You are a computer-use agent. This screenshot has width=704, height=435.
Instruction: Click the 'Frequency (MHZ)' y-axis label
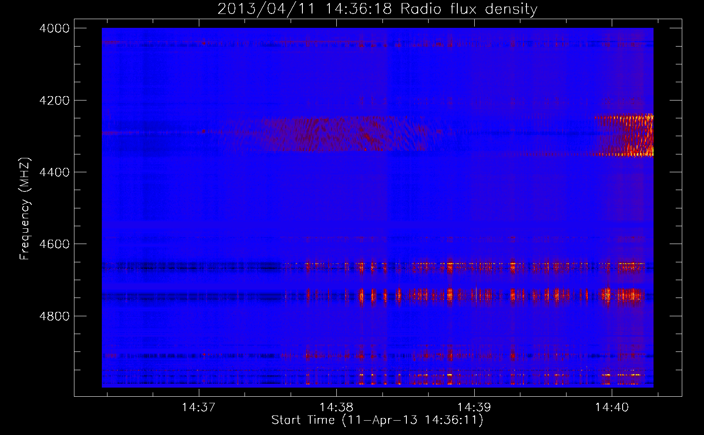pos(25,209)
